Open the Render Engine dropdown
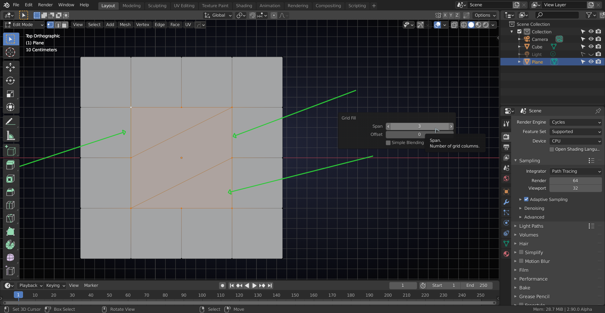This screenshot has width=605, height=313. click(575, 122)
